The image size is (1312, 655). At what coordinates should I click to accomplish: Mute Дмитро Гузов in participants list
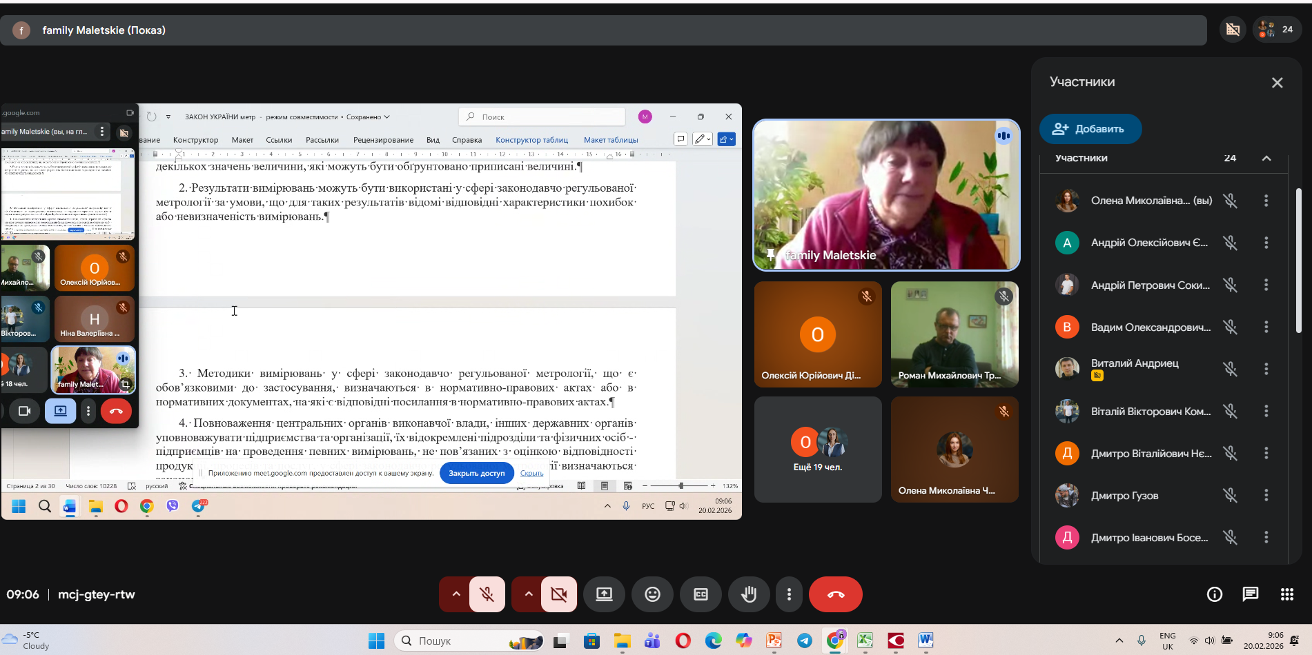[1230, 495]
